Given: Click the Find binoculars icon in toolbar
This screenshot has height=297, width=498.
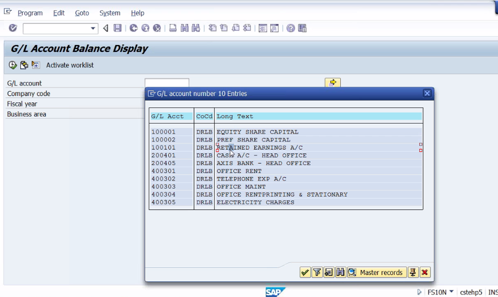Looking at the screenshot, I should [184, 28].
